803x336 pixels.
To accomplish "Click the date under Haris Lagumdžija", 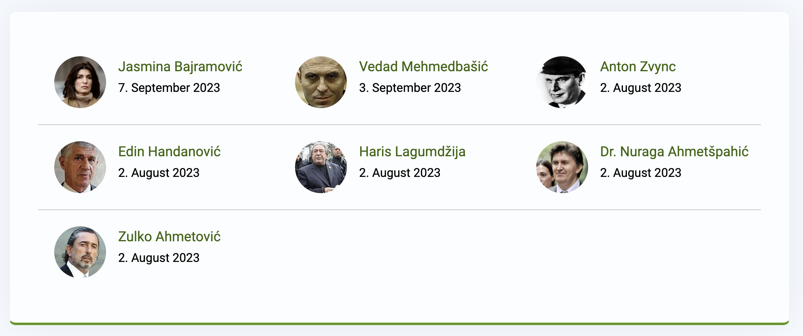I will (x=399, y=173).
